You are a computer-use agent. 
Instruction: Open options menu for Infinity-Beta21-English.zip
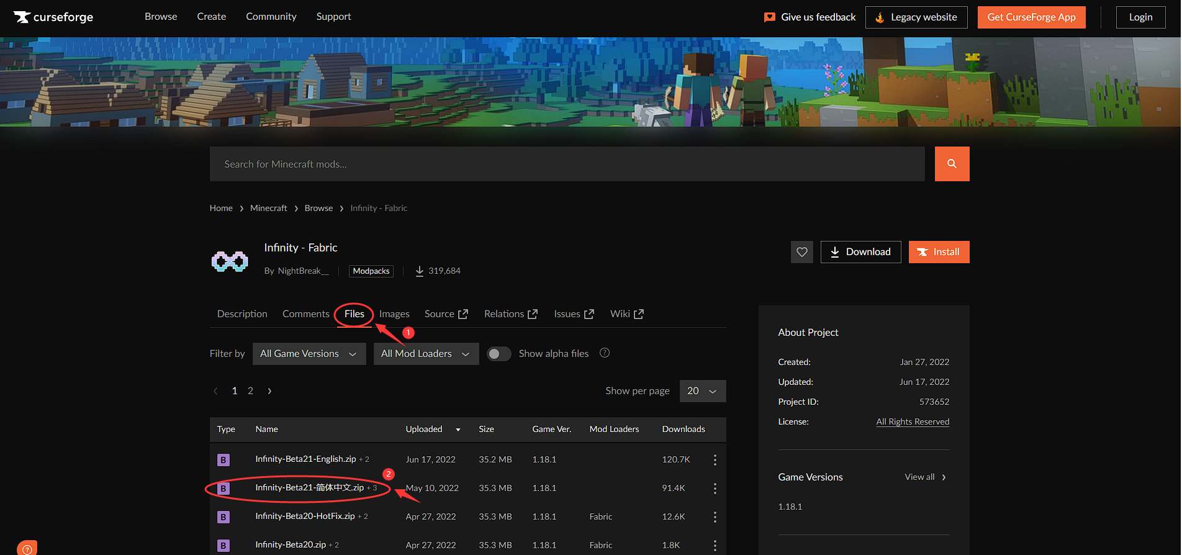(715, 459)
